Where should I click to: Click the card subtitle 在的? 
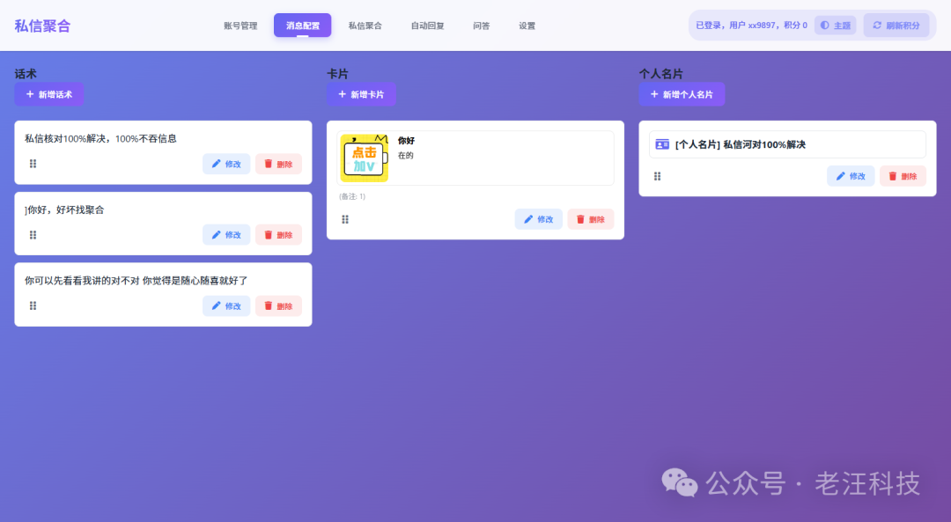coord(406,156)
